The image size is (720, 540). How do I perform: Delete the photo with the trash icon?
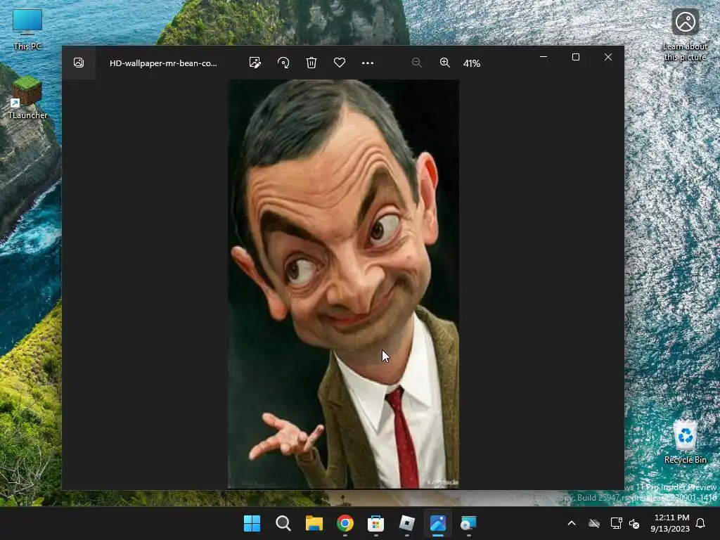[x=311, y=63]
